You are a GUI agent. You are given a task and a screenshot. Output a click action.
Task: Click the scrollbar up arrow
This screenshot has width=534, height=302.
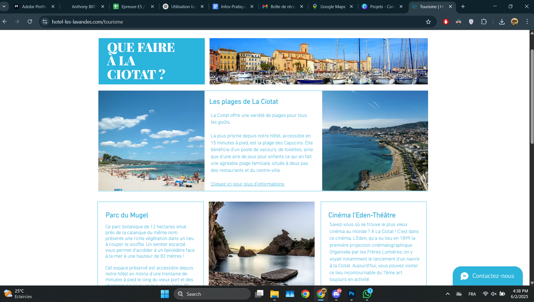[532, 33]
